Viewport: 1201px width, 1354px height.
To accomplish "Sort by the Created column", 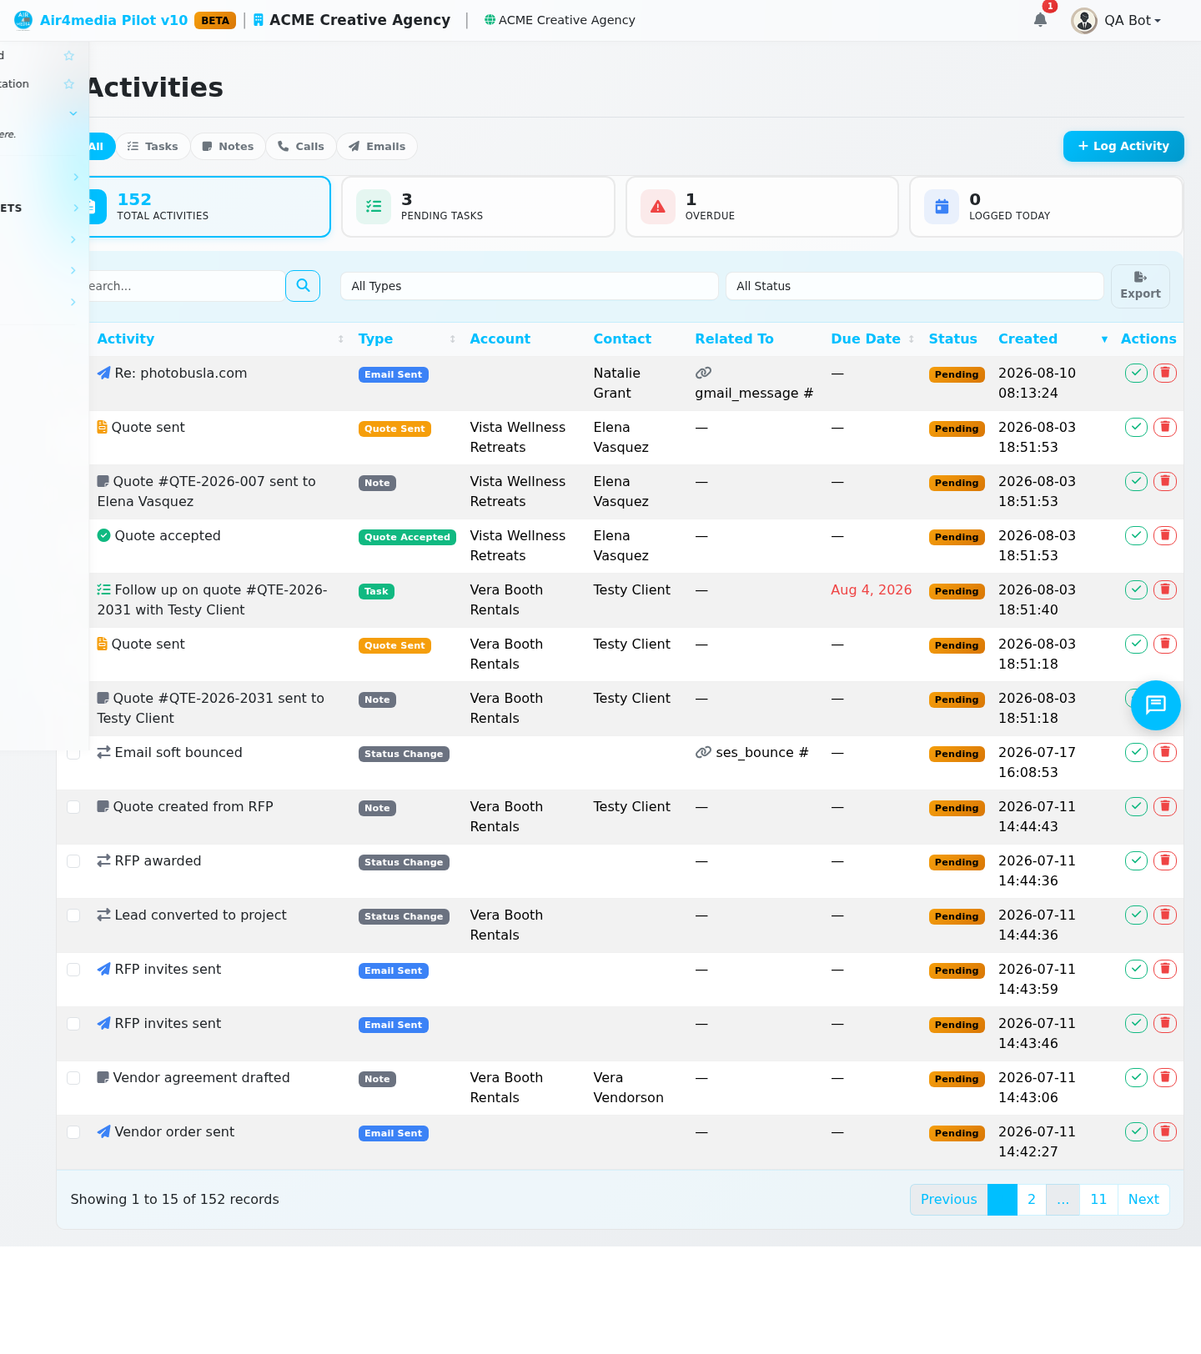I will (1053, 338).
